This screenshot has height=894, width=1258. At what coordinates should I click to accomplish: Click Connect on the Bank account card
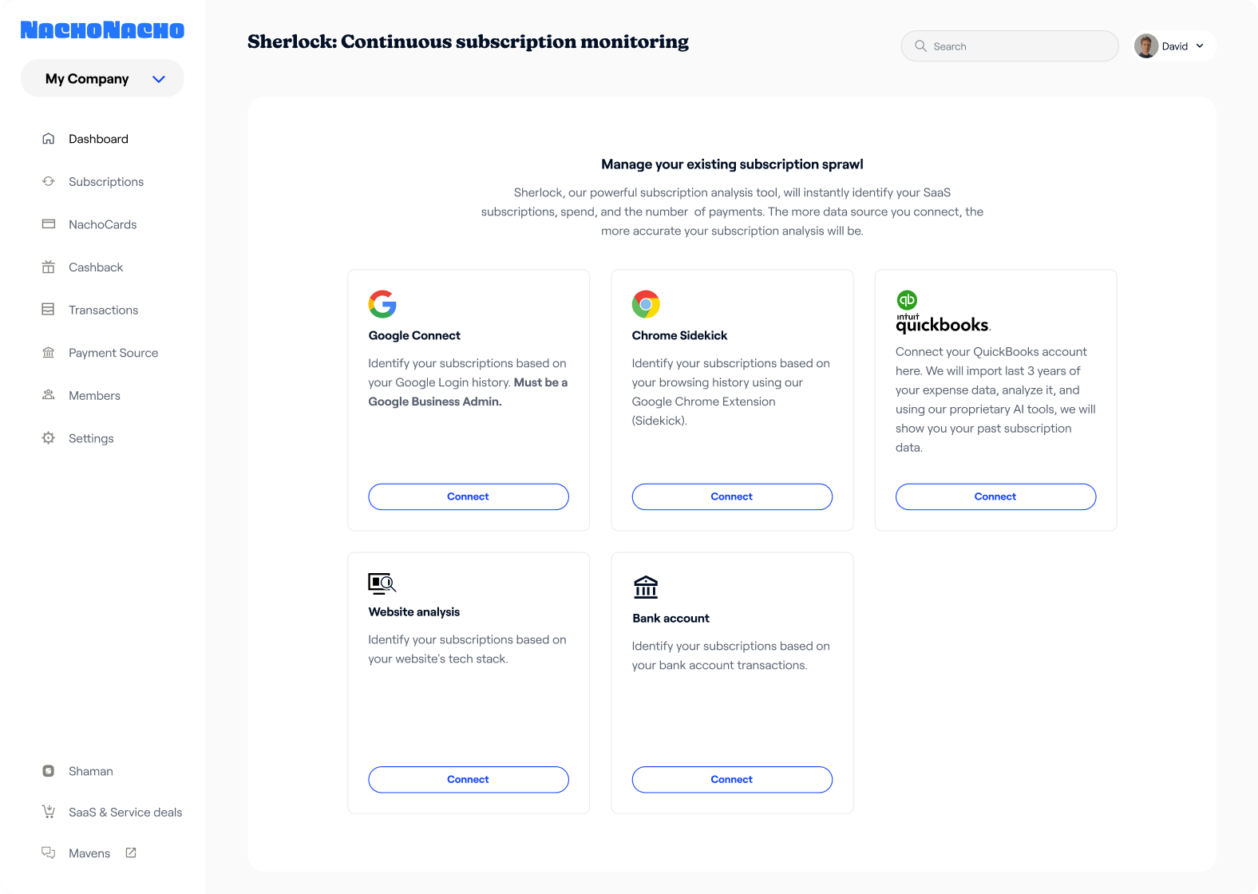click(732, 779)
